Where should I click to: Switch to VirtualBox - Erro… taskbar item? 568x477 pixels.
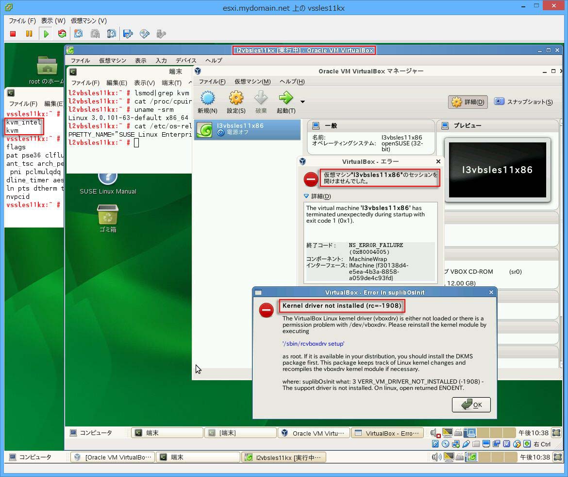387,433
